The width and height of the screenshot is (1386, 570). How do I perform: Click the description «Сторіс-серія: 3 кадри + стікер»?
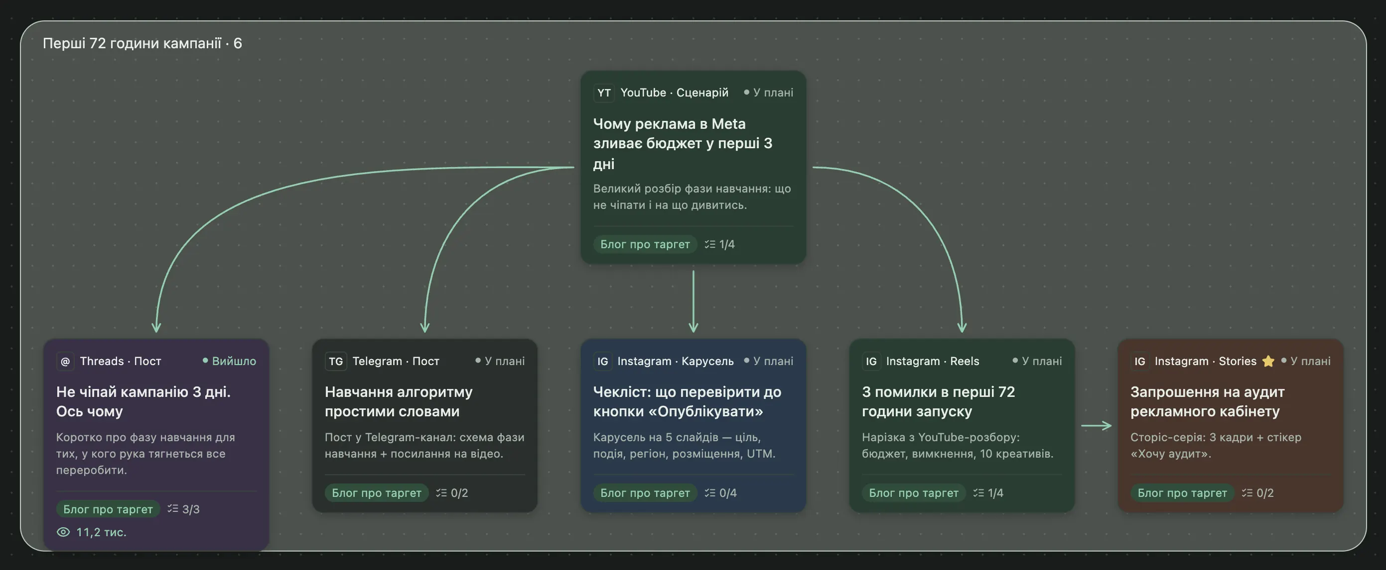click(x=1216, y=445)
